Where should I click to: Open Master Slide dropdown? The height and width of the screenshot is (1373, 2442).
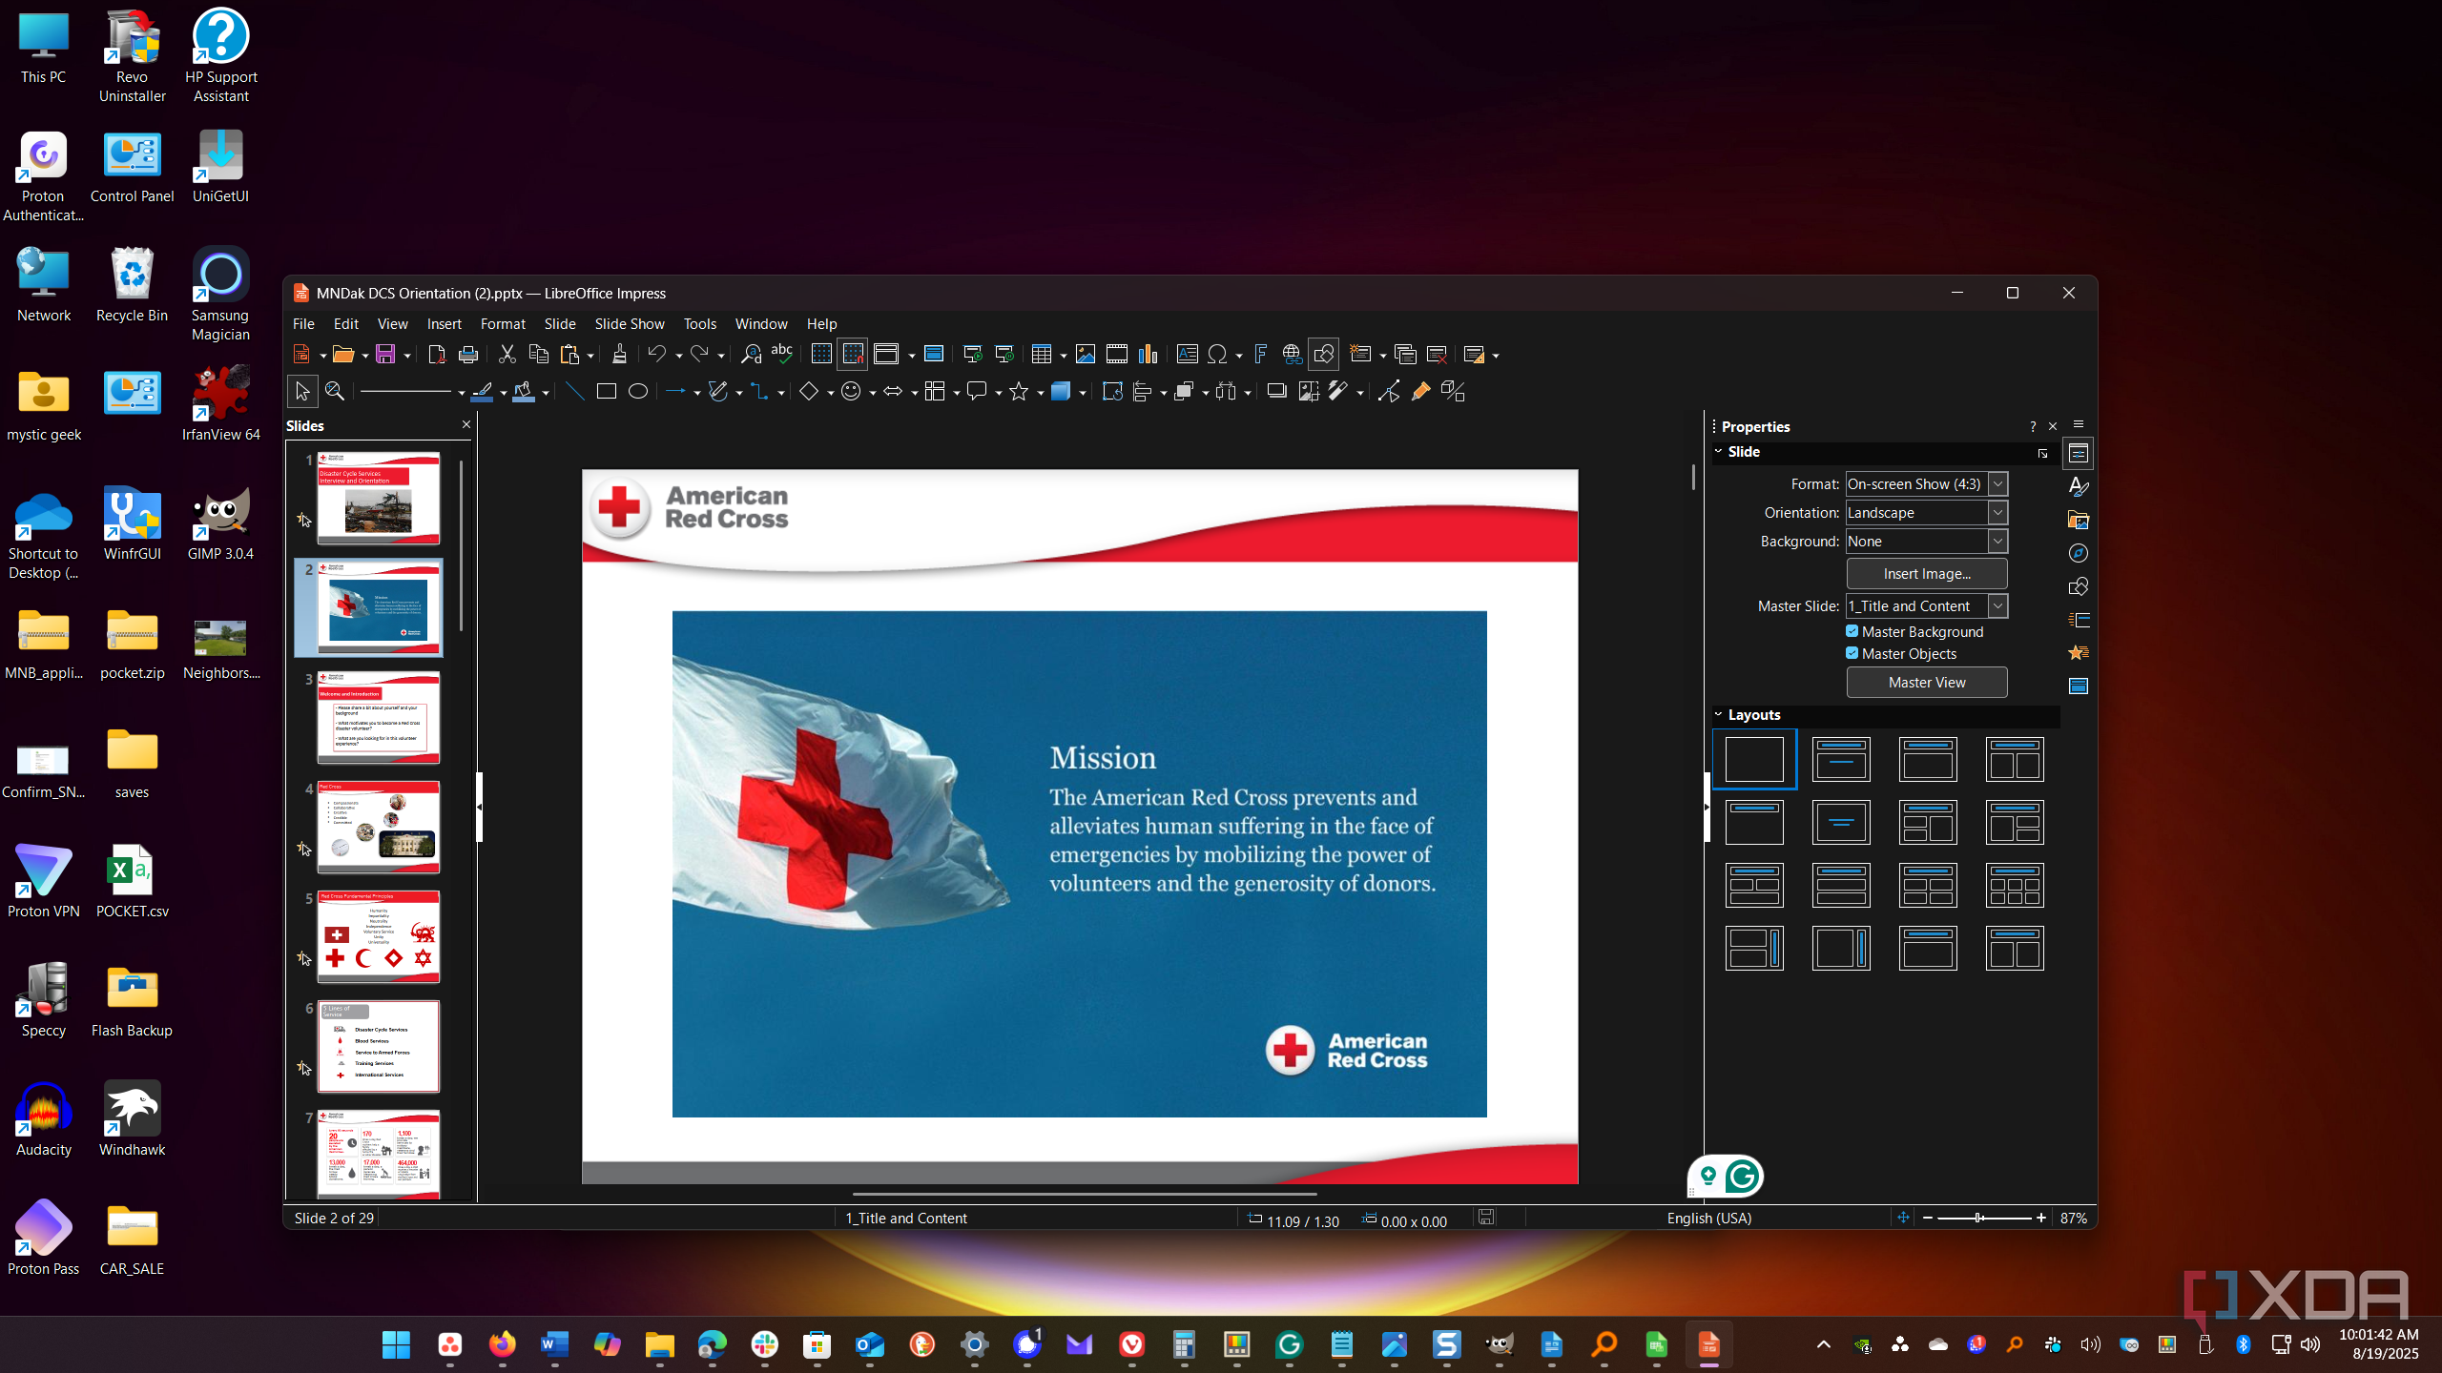pyautogui.click(x=1927, y=606)
